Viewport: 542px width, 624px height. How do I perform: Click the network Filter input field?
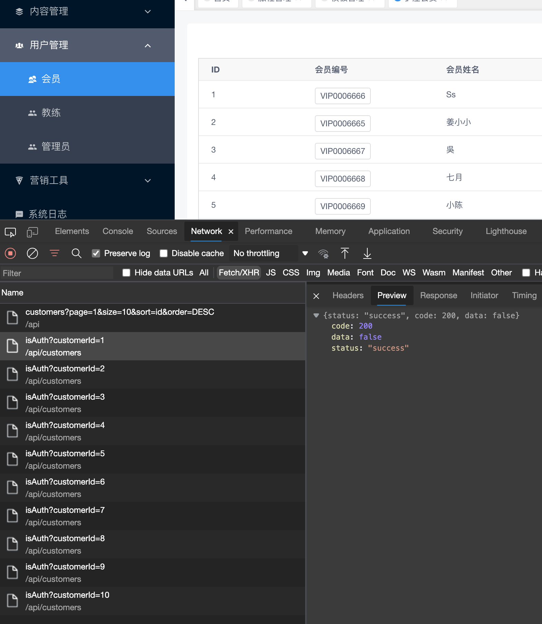coord(57,273)
